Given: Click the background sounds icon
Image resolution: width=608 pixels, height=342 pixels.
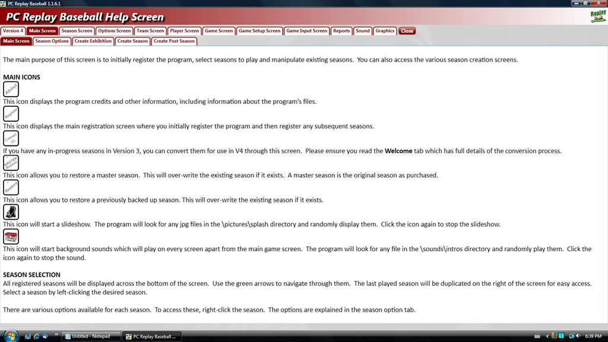Looking at the screenshot, I should (11, 236).
